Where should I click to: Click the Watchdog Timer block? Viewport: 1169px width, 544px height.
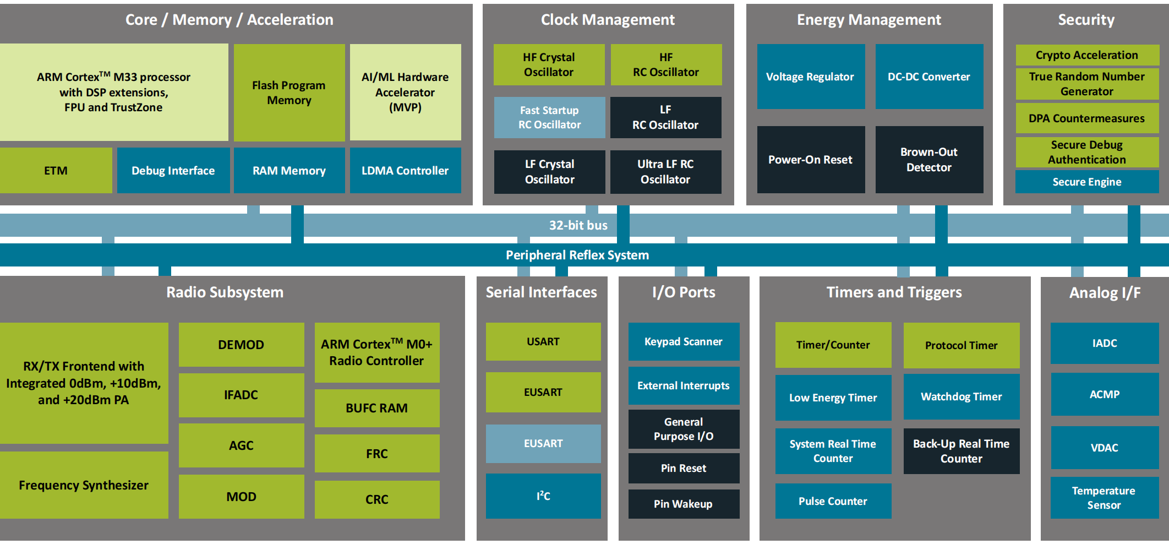pos(962,396)
